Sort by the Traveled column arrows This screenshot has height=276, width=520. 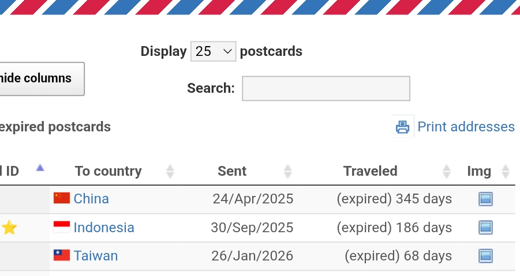[x=446, y=171]
